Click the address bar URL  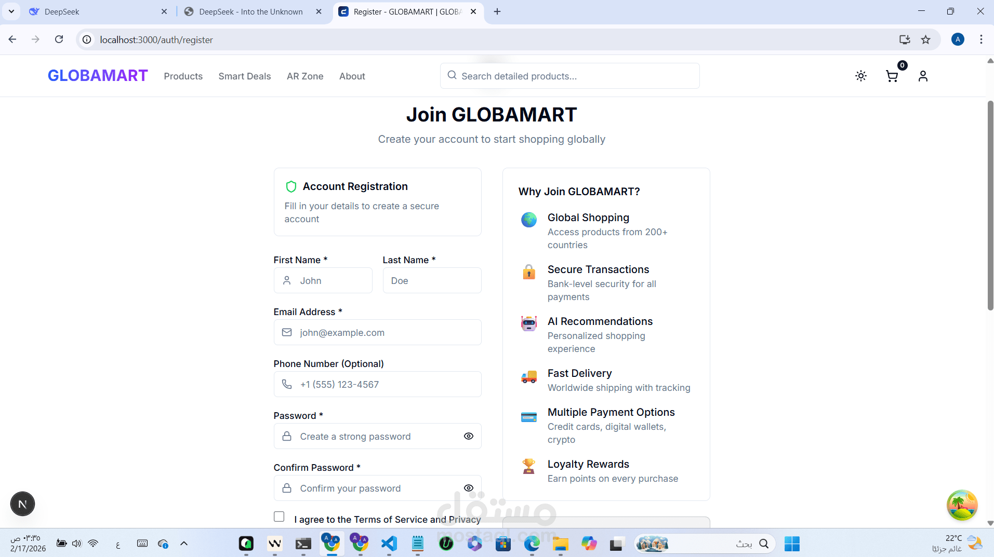point(156,40)
